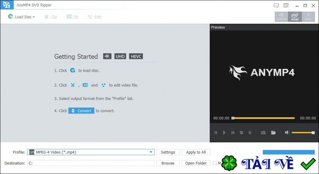The height and width of the screenshot is (174, 319).
Task: Open the feedback chat icon in title bar
Action: pos(276,6)
